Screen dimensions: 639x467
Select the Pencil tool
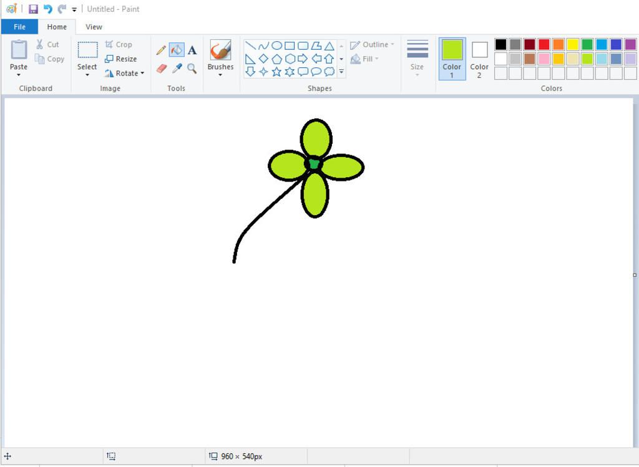(161, 50)
